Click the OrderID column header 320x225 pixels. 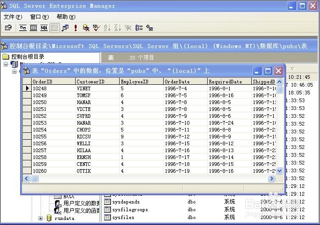pyautogui.click(x=53, y=82)
